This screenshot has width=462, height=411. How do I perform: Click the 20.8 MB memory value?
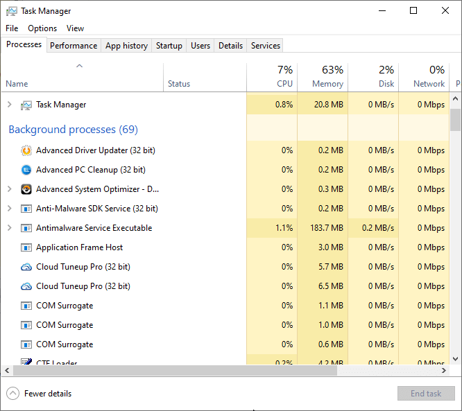329,105
